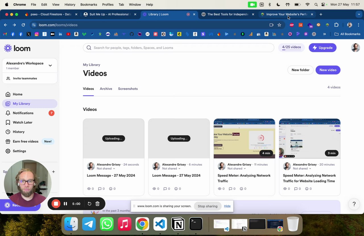Image resolution: width=364 pixels, height=236 pixels.
Task: Switch to the Archive tab
Action: click(x=106, y=89)
